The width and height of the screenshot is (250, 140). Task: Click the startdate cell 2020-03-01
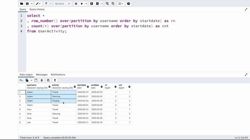click(83, 105)
